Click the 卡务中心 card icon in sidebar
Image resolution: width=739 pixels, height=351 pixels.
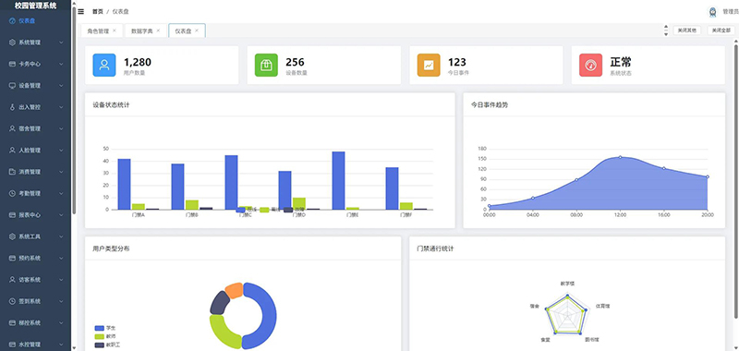[x=12, y=64]
